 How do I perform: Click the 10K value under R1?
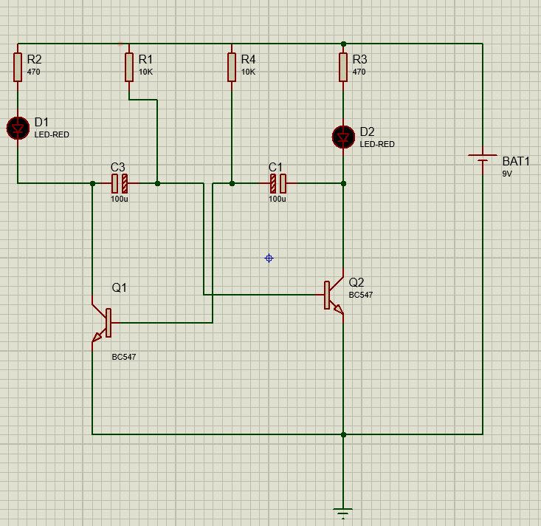click(x=145, y=72)
